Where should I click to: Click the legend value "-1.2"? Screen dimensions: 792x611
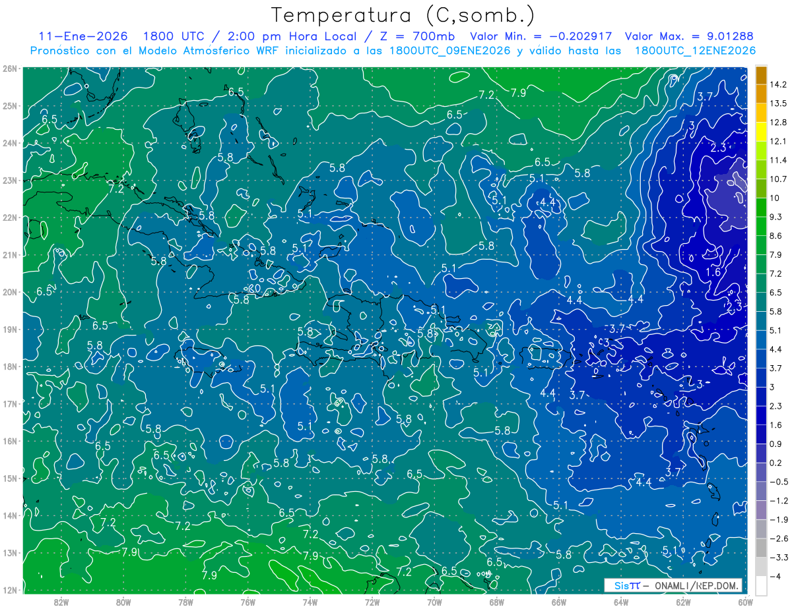(x=778, y=500)
